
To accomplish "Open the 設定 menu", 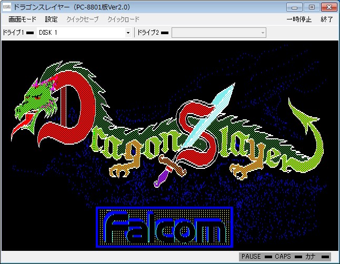I will point(51,19).
